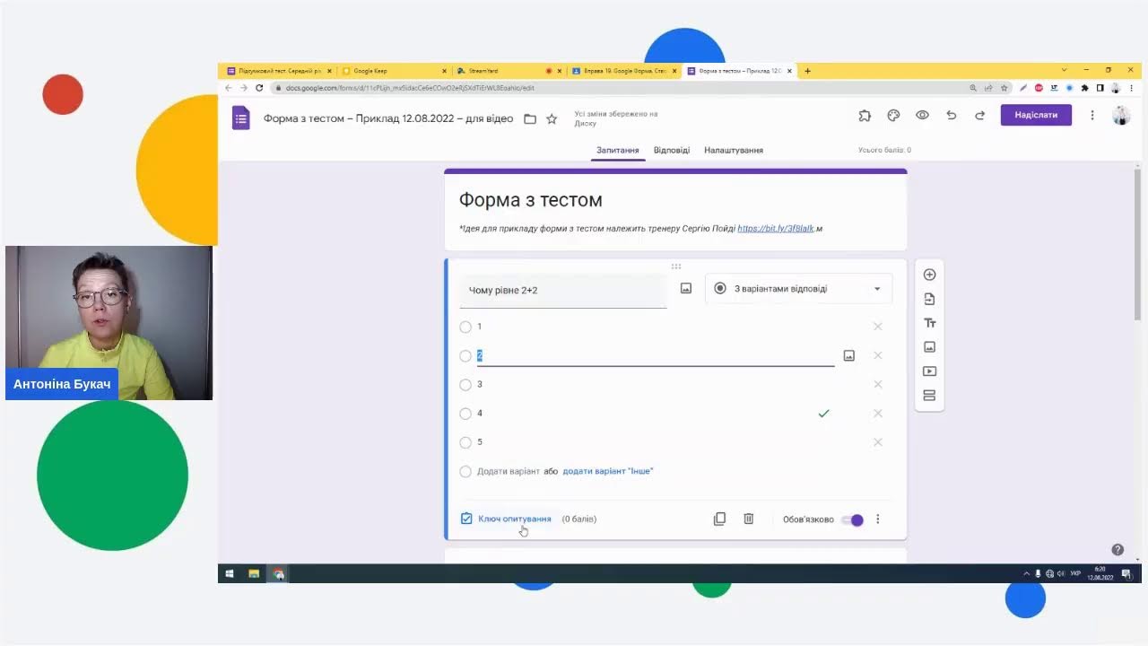1148x646 pixels.
Task: Remove answer option 4
Action: coord(878,413)
